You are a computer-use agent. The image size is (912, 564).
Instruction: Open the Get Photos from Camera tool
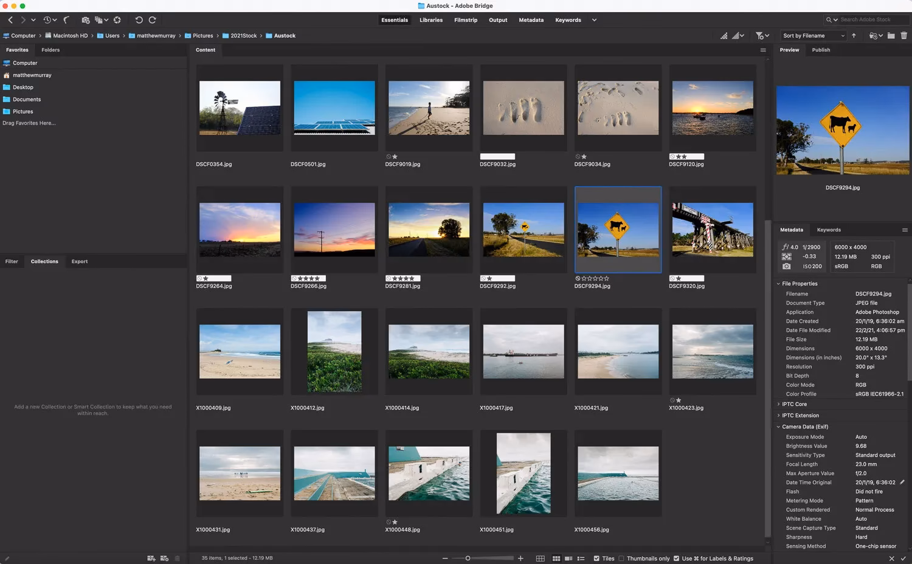pos(86,19)
